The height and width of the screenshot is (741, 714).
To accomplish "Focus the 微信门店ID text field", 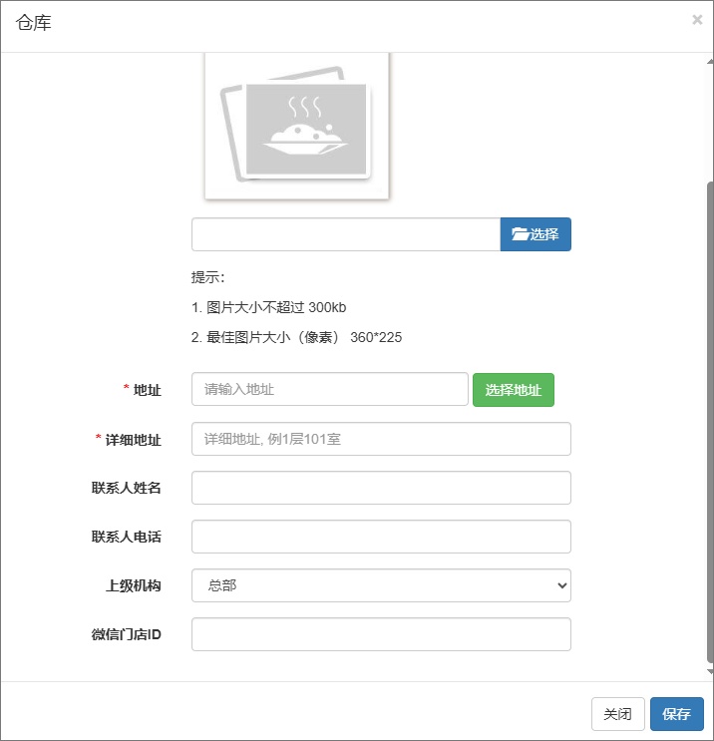I will tap(381, 634).
